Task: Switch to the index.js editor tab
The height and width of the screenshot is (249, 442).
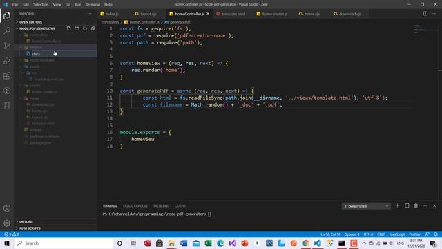Action: (112, 14)
